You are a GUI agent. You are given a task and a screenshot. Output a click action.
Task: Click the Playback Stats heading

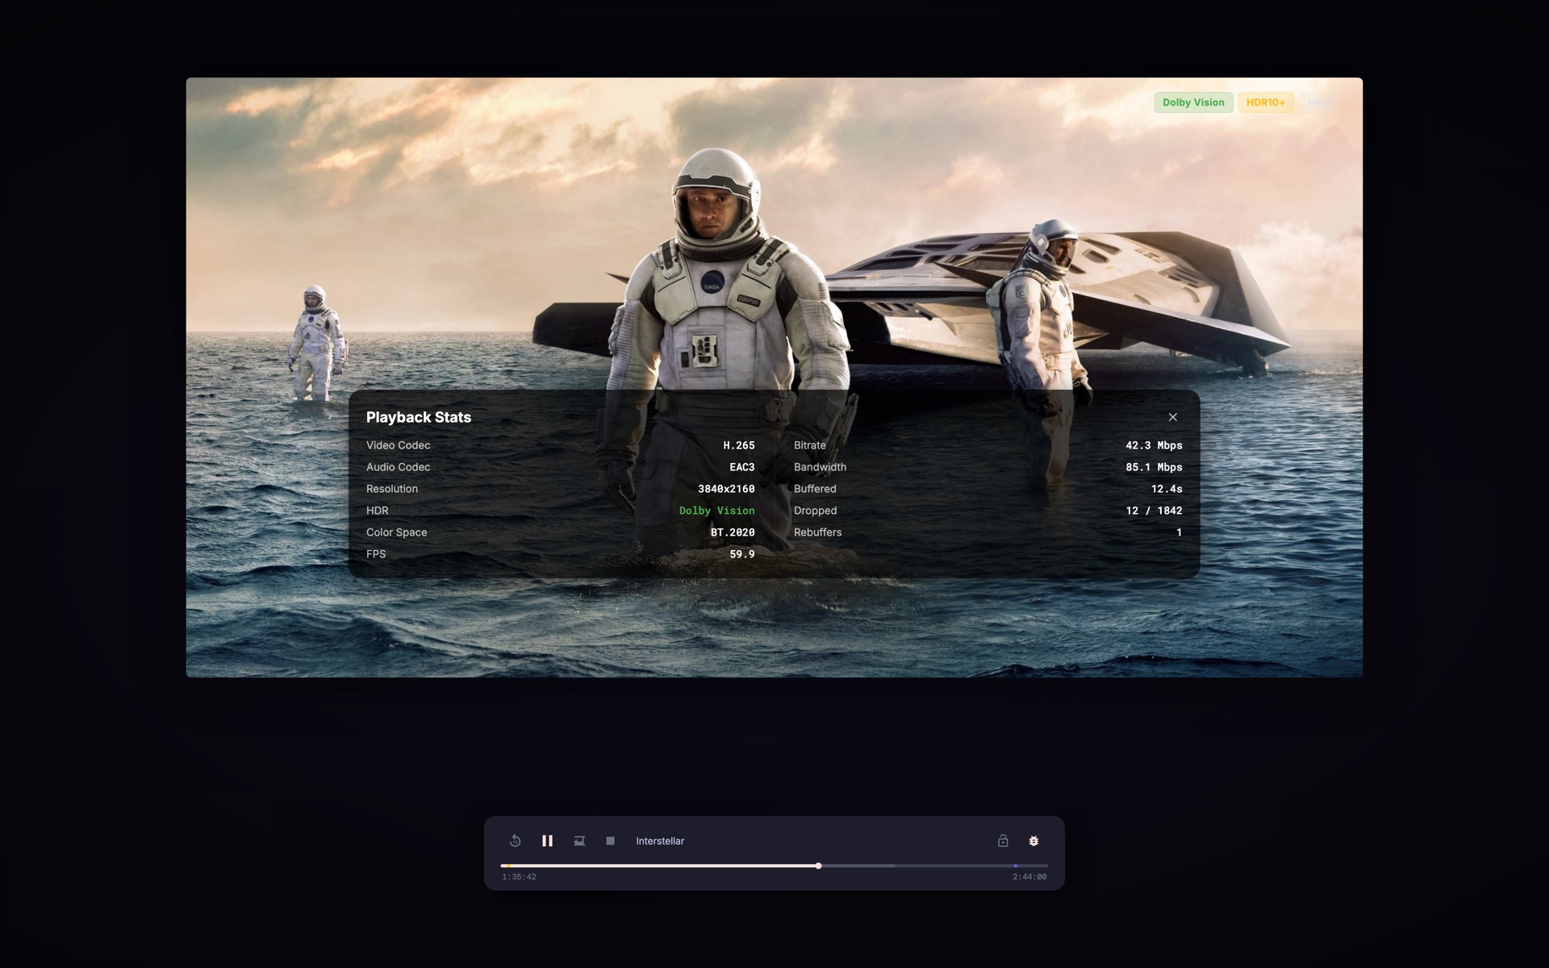pos(418,417)
